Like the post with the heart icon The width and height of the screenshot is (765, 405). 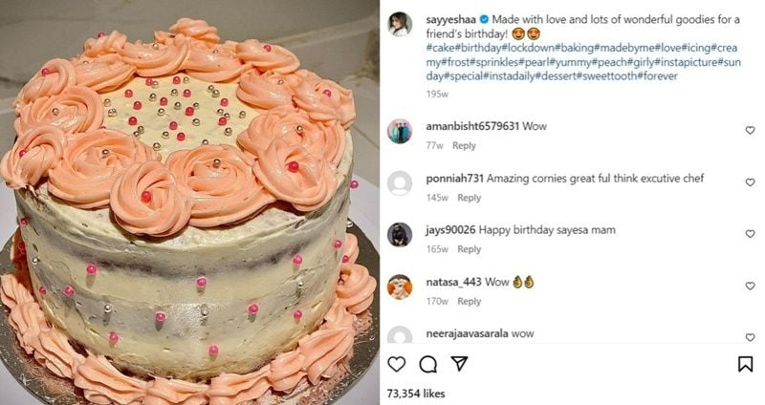[397, 364]
